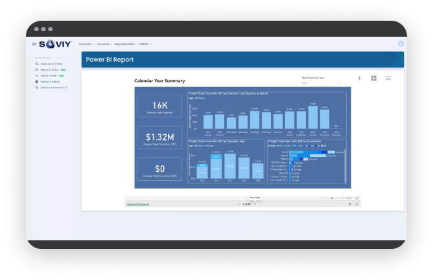Click the Saviy logo
The image size is (433, 280).
coord(56,44)
